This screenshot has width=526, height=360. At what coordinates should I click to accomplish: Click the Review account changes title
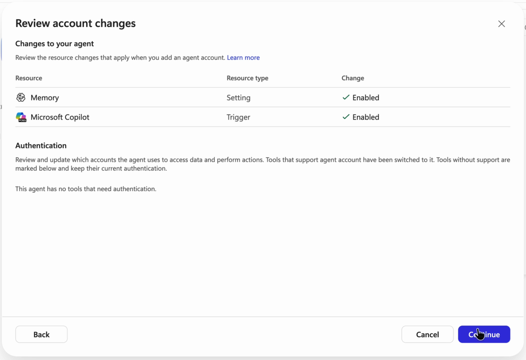click(x=75, y=23)
